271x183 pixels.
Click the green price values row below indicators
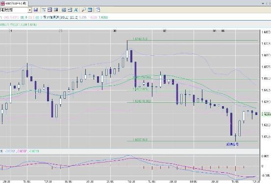[18, 24]
